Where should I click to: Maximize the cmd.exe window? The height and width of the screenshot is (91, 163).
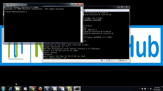[x=76, y=4]
